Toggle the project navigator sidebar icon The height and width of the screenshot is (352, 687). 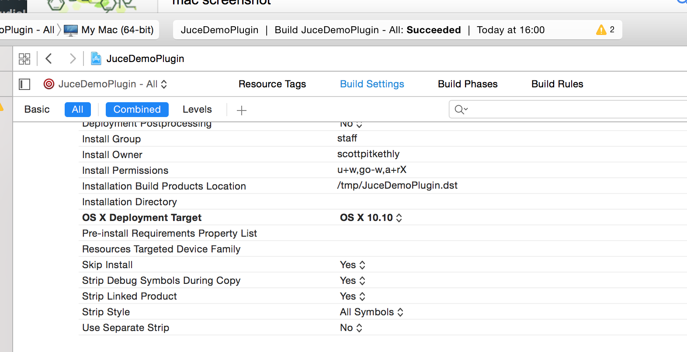(24, 84)
